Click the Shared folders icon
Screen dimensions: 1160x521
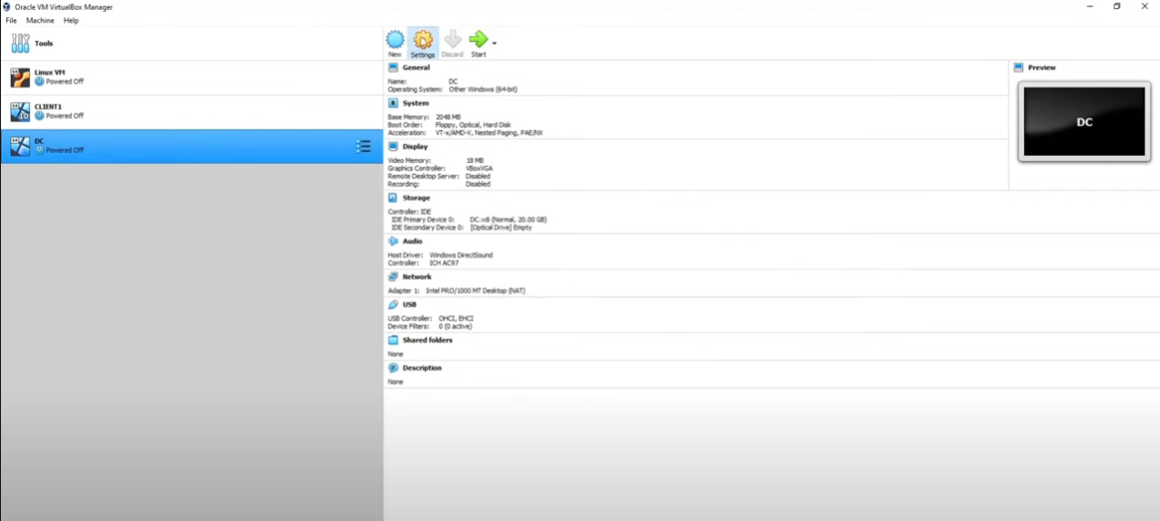(393, 340)
